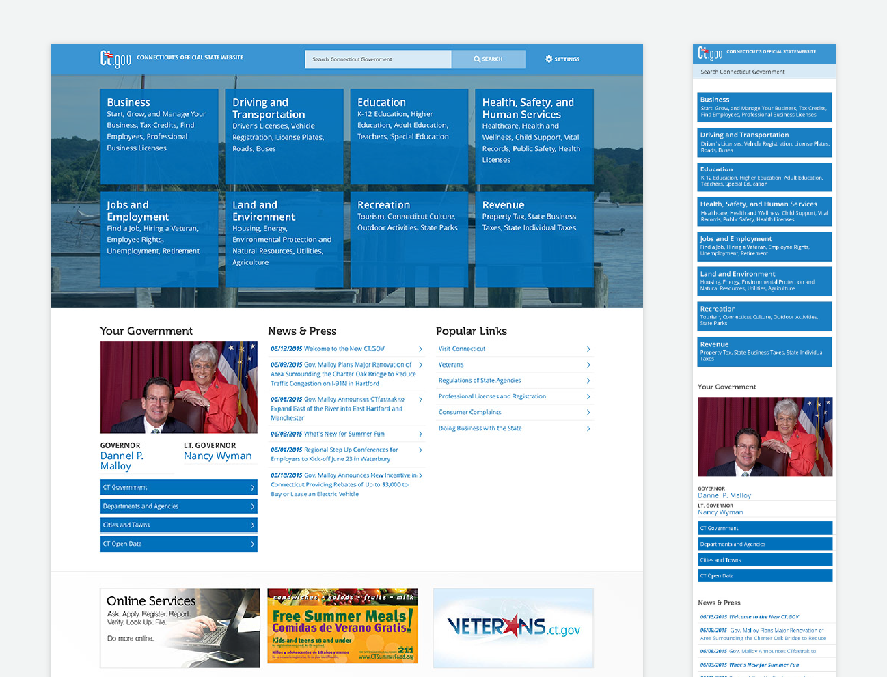Click the CT.gov logo in mobile header
The width and height of the screenshot is (887, 677).
pos(710,53)
